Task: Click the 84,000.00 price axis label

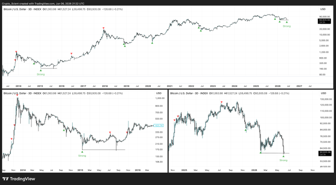Action: [x=326, y=130]
